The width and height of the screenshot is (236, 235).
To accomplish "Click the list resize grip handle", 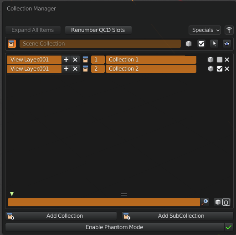I will click(124, 194).
